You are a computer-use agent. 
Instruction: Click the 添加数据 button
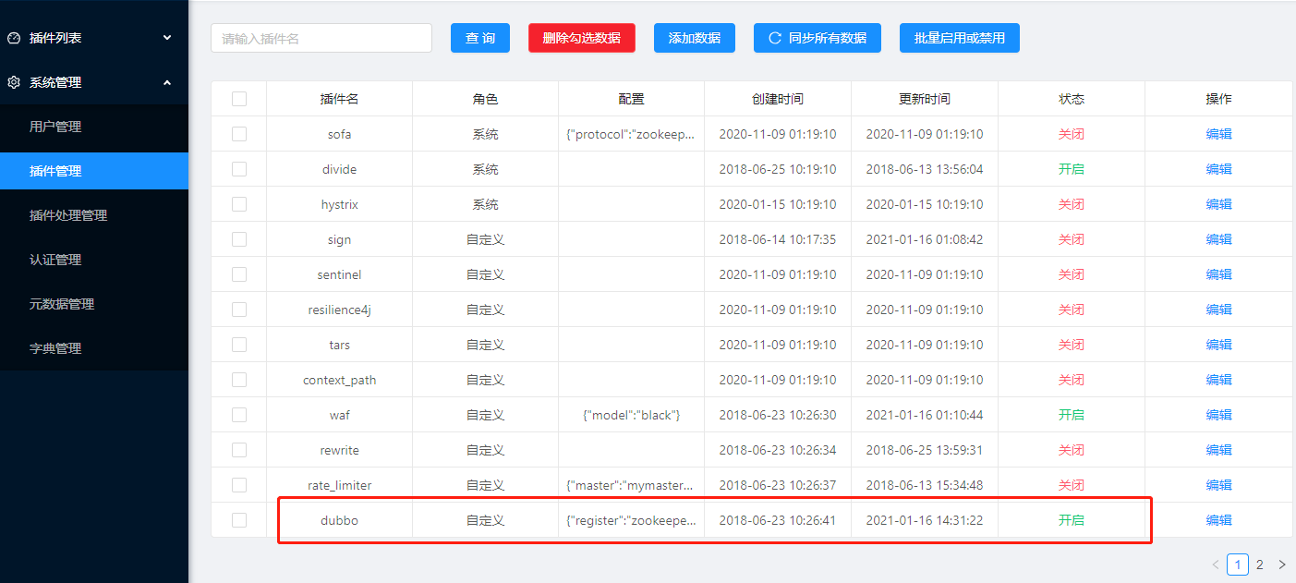(694, 38)
